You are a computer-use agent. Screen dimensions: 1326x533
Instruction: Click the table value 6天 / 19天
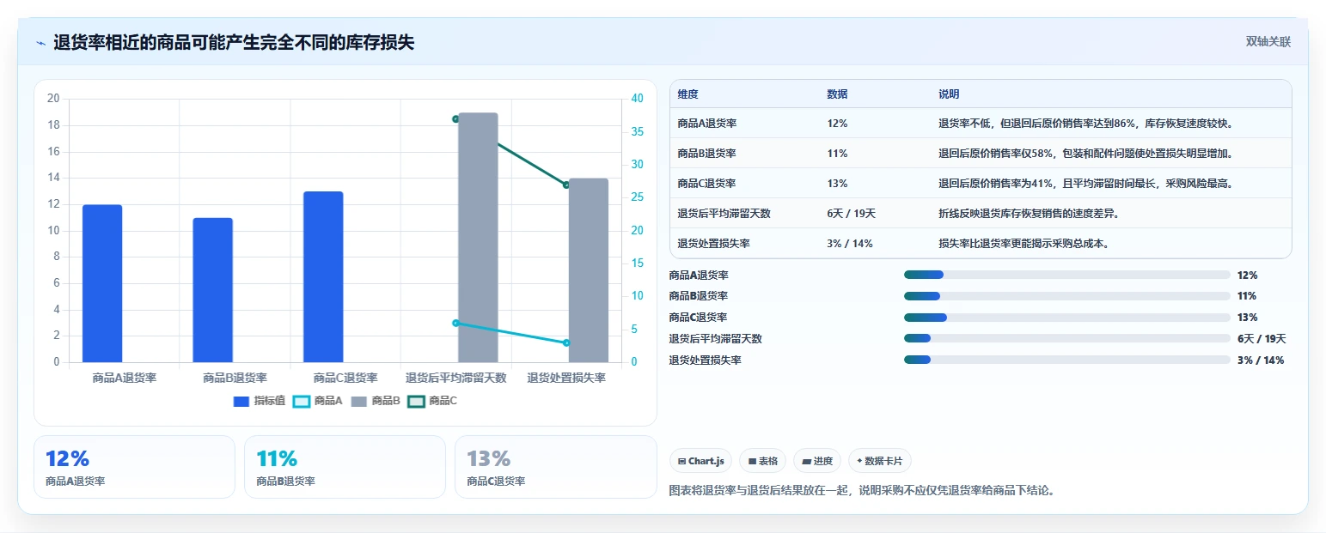(851, 214)
